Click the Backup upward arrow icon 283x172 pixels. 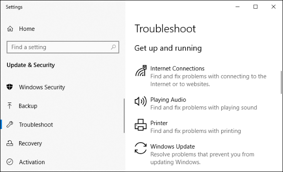(10, 106)
